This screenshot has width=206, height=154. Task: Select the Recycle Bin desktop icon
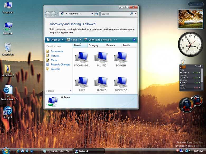pyautogui.click(x=8, y=49)
